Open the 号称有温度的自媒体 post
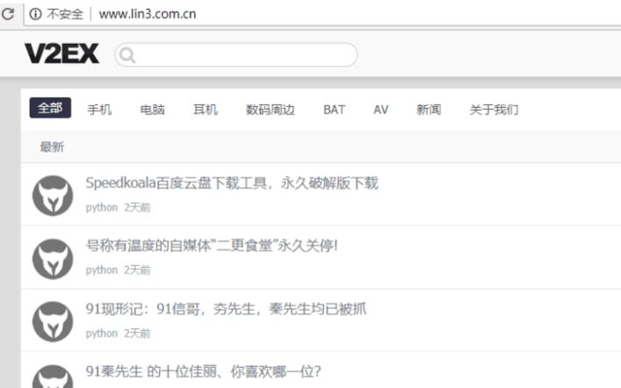 212,246
